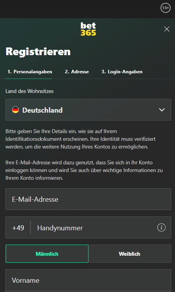Click the 18+ age restriction icon
Screen dimensions: 175x292
click(x=165, y=8)
